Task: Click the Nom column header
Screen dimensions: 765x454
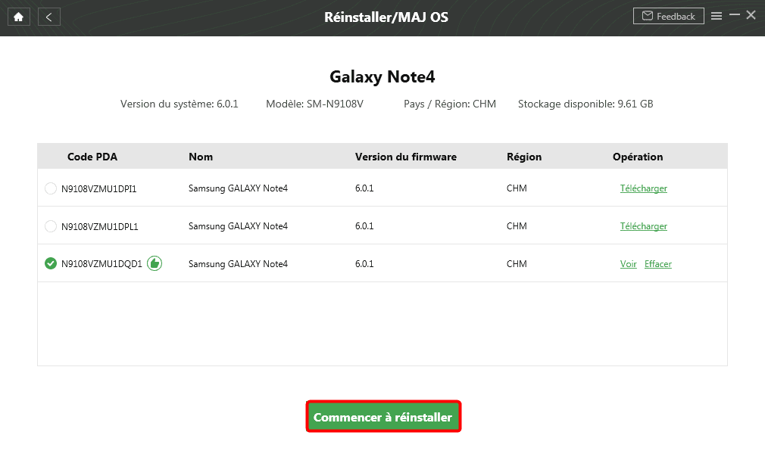Action: (201, 157)
